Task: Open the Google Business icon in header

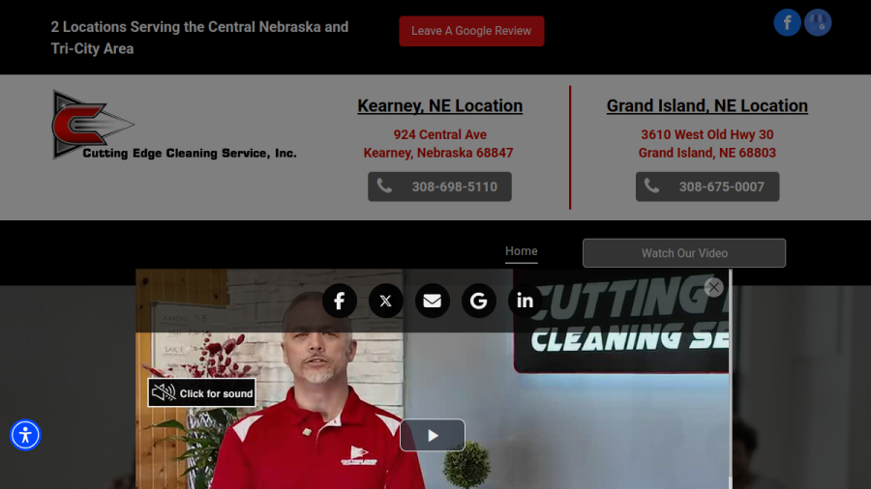Action: point(818,23)
